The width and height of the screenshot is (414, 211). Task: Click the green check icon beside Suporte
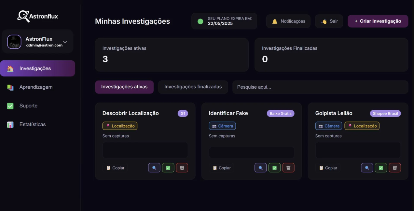pyautogui.click(x=10, y=106)
